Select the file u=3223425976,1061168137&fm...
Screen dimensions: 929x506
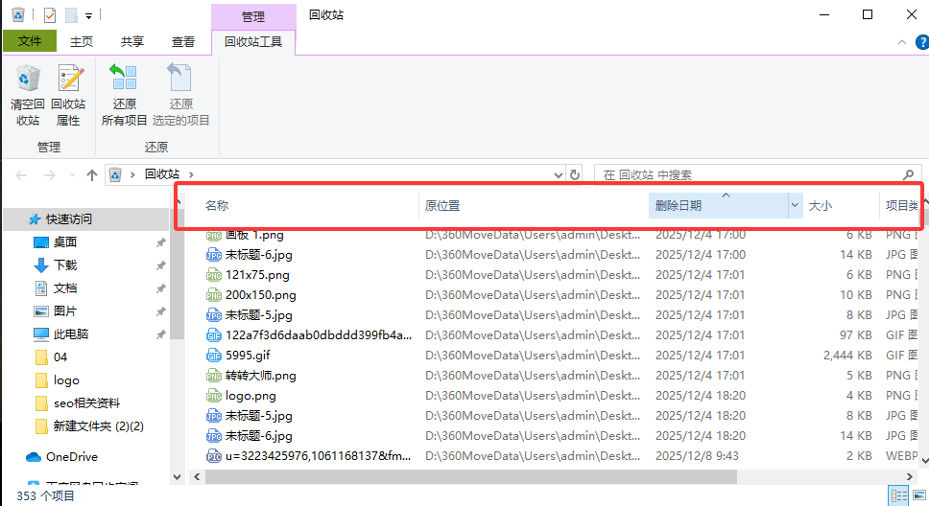point(318,456)
